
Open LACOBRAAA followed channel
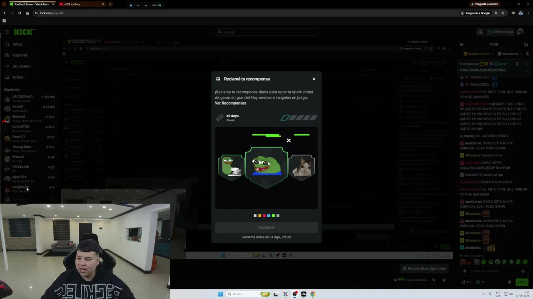coord(29,98)
